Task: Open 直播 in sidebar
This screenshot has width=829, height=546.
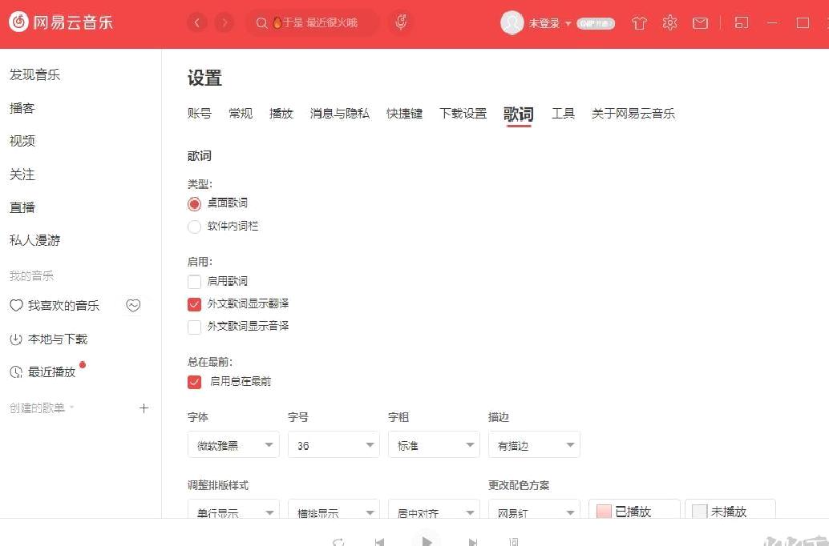Action: point(22,207)
